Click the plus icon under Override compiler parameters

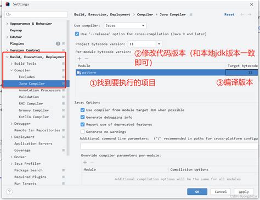pyautogui.click(x=85, y=162)
